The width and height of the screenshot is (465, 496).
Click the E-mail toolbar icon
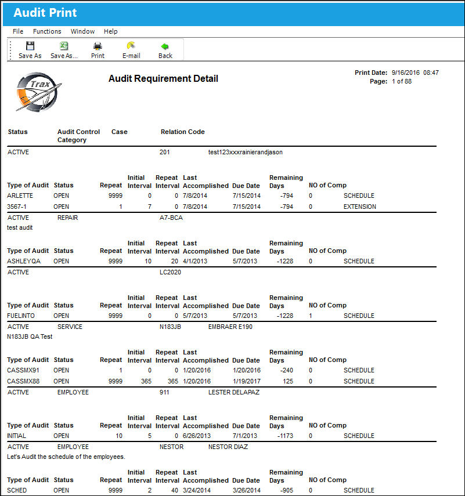coord(131,46)
